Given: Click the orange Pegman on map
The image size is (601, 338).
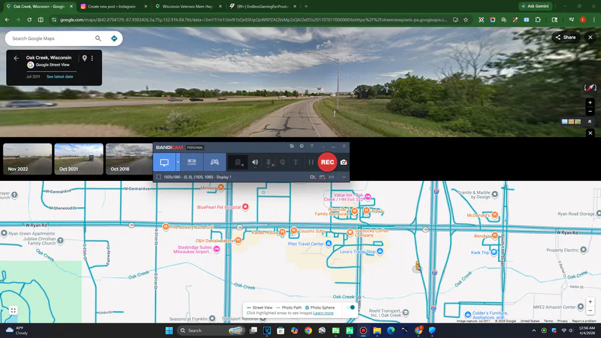Looking at the screenshot, I should 417,266.
